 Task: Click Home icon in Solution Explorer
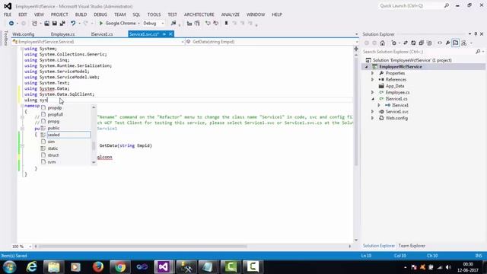tap(382, 43)
